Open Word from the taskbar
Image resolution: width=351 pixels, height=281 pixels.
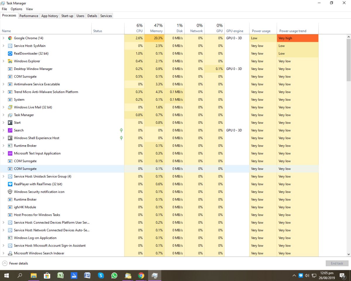point(87,275)
